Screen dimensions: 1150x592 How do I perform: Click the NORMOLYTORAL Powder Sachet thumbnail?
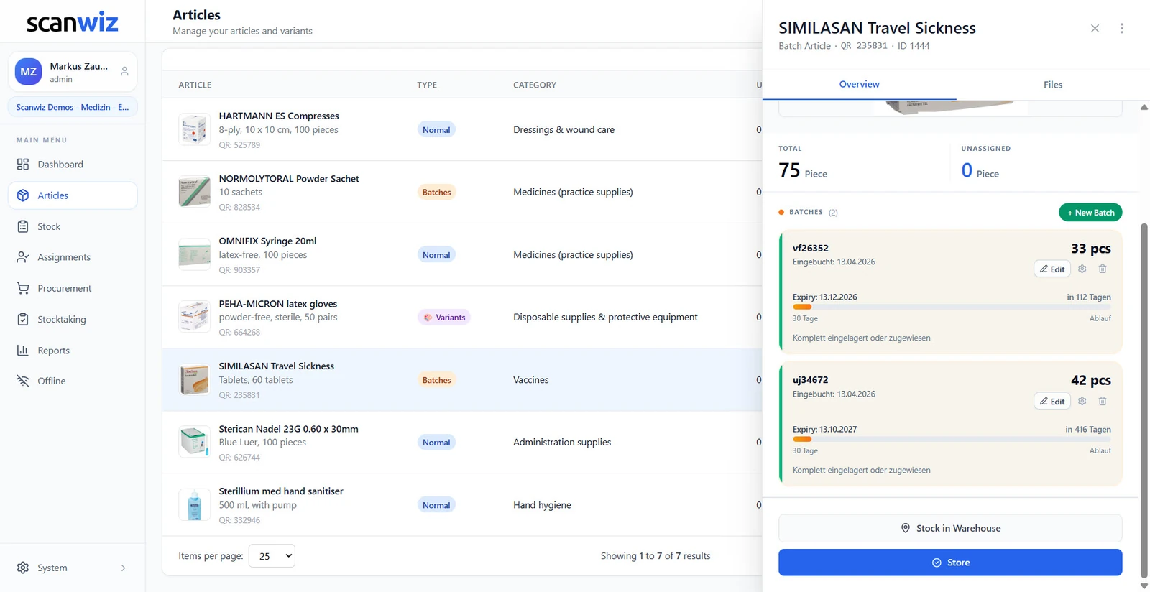point(194,192)
